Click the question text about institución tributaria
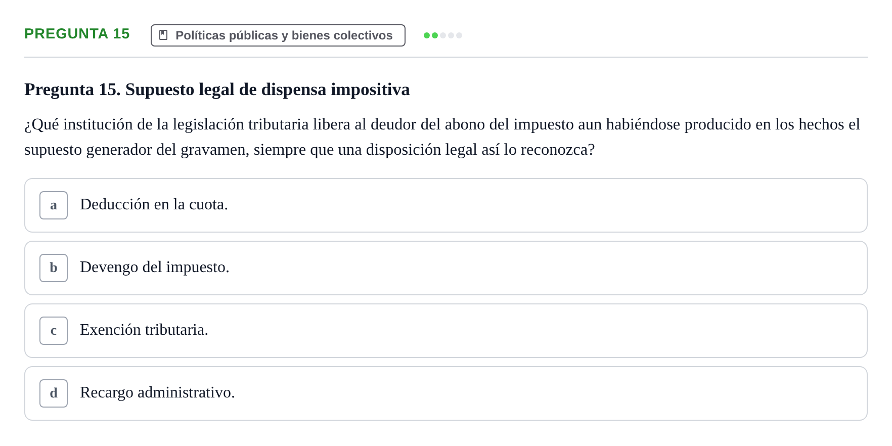This screenshot has width=892, height=446. click(442, 137)
